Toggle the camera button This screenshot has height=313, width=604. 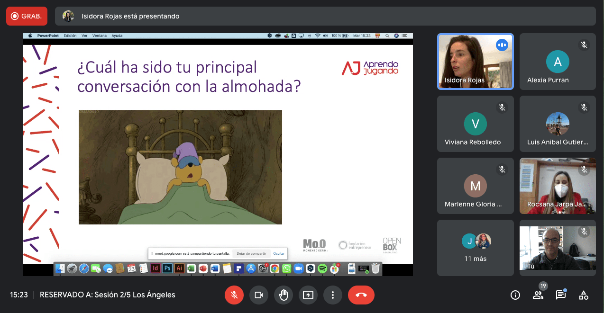(259, 295)
